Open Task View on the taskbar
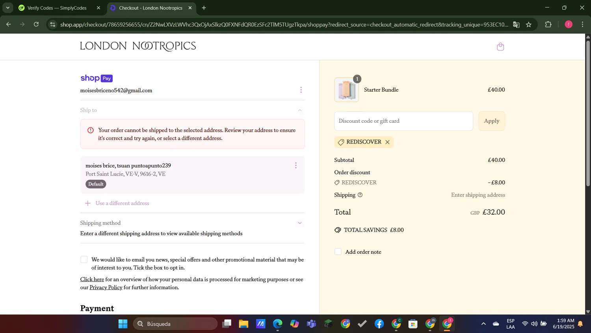 227,324
